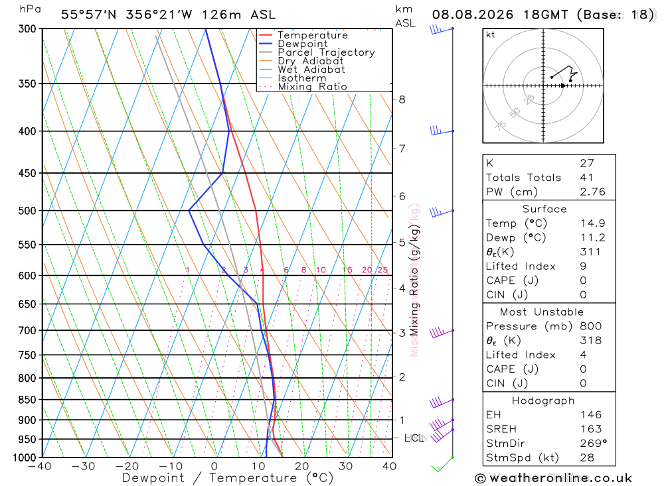The width and height of the screenshot is (664, 486).
Task: Click the 'Dewpoint / Temperature (°C)' axis title
Action: pyautogui.click(x=228, y=479)
